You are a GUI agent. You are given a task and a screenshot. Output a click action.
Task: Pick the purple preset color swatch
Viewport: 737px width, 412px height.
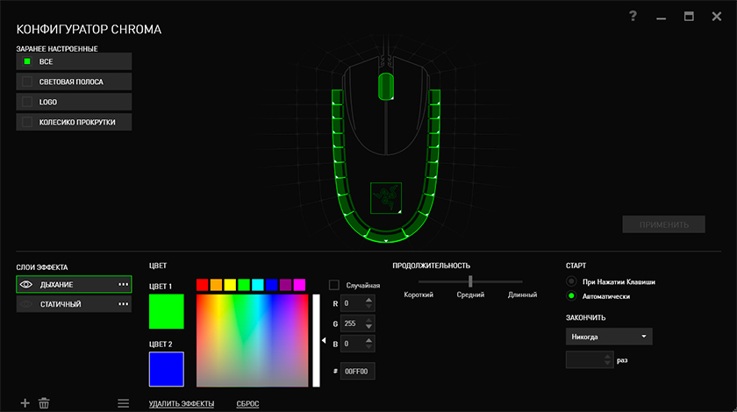pos(285,285)
